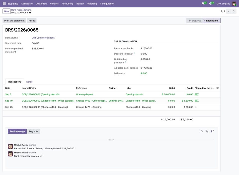Open column options adjuster in table header
The width and height of the screenshot is (239, 175).
[x=218, y=88]
